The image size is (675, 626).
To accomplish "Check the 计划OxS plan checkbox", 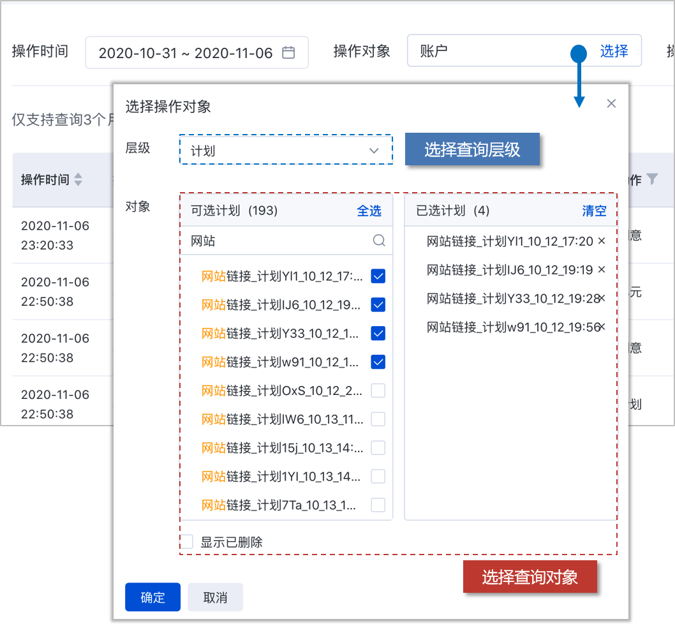I will pos(378,391).
